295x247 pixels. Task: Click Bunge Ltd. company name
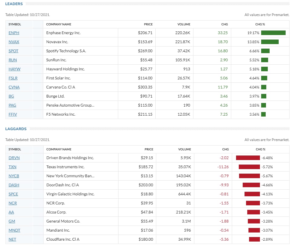point(55,96)
